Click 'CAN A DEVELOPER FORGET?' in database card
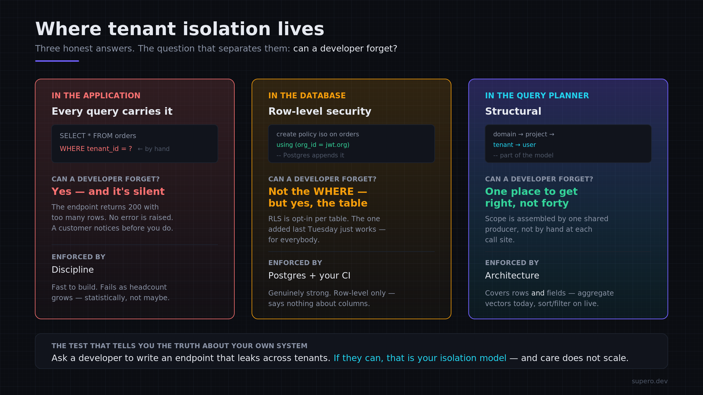The image size is (703, 395). click(x=322, y=179)
